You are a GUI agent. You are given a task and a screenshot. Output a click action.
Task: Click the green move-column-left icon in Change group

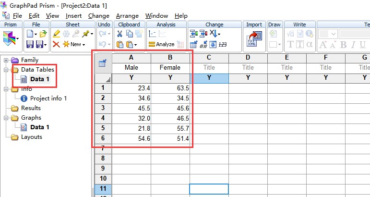(194, 34)
